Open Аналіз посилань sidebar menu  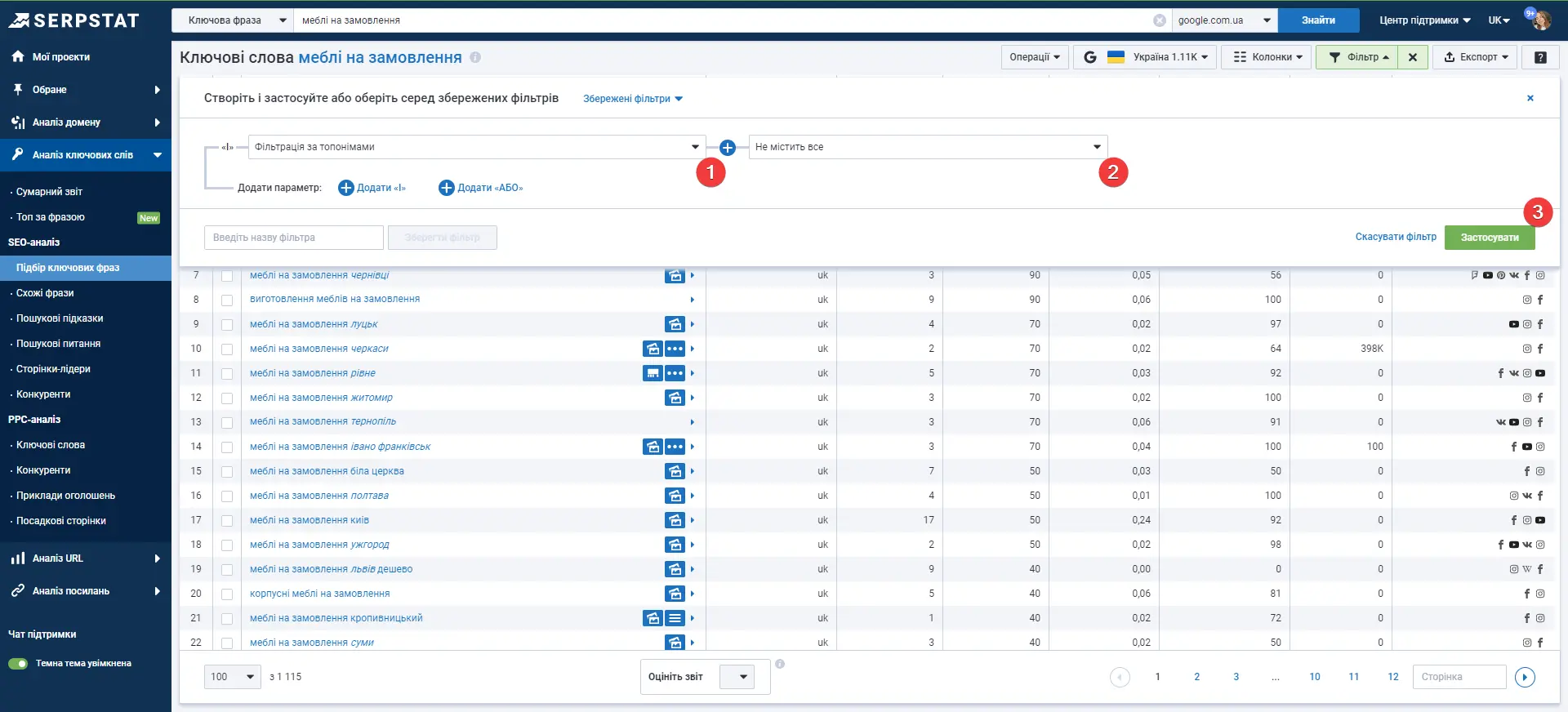[86, 591]
